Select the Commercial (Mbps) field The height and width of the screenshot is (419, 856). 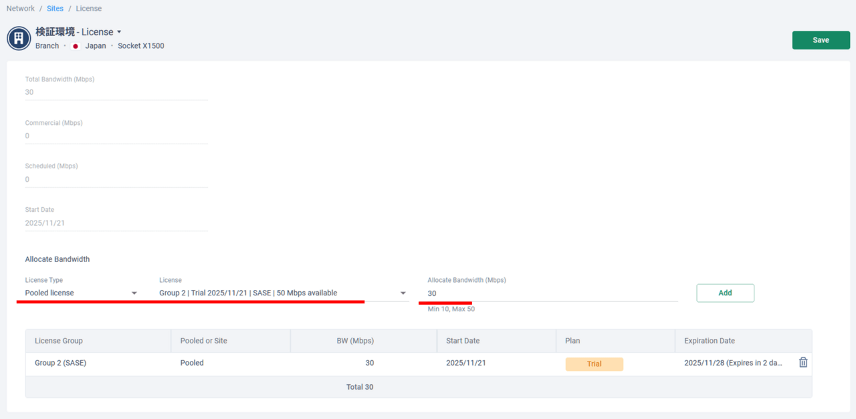pyautogui.click(x=116, y=136)
